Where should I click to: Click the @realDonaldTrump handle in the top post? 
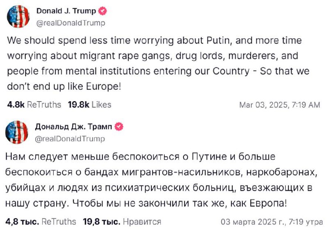(71, 23)
